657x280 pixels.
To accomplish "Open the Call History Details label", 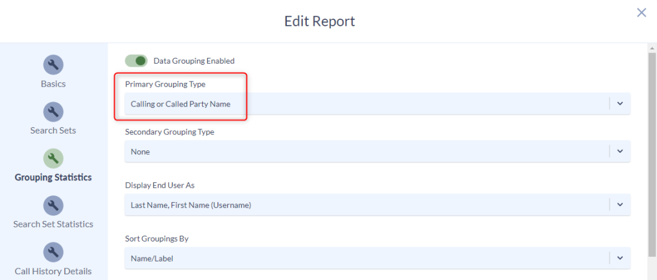I will click(x=53, y=271).
